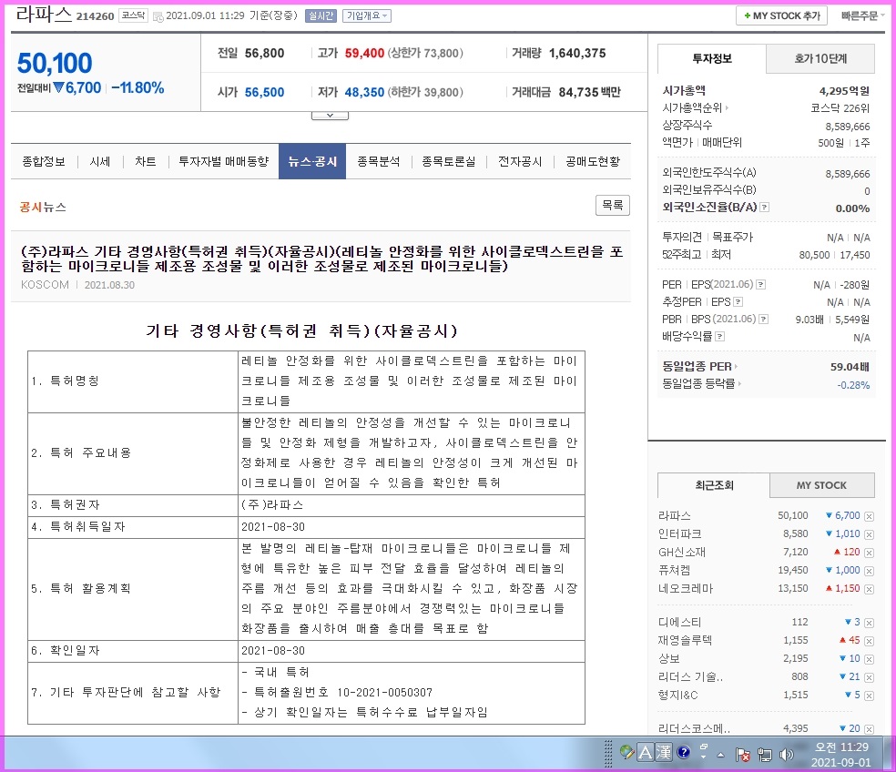Remove 상보 from recent list
896x772 pixels.
pyautogui.click(x=869, y=659)
